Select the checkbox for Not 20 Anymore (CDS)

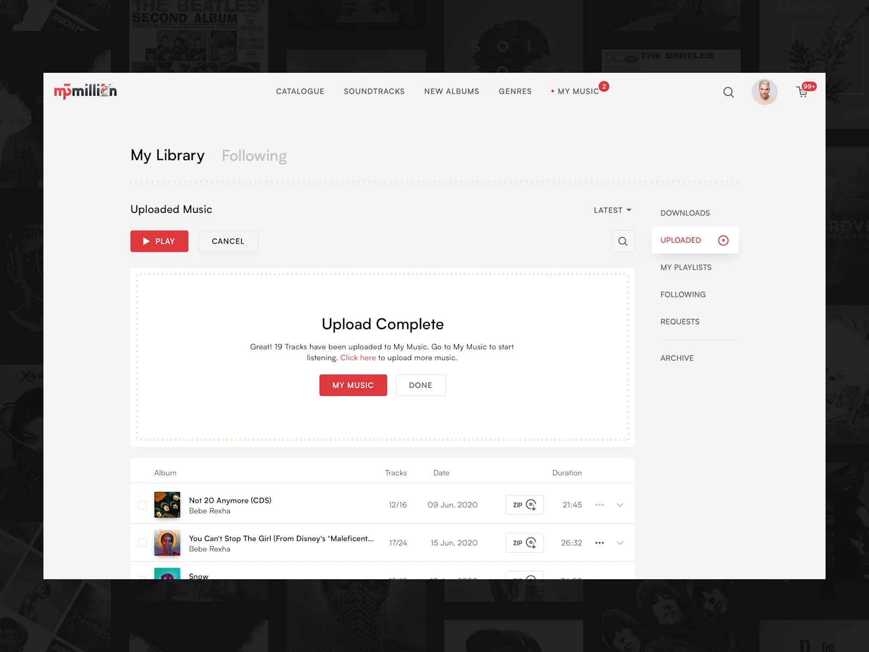[142, 505]
